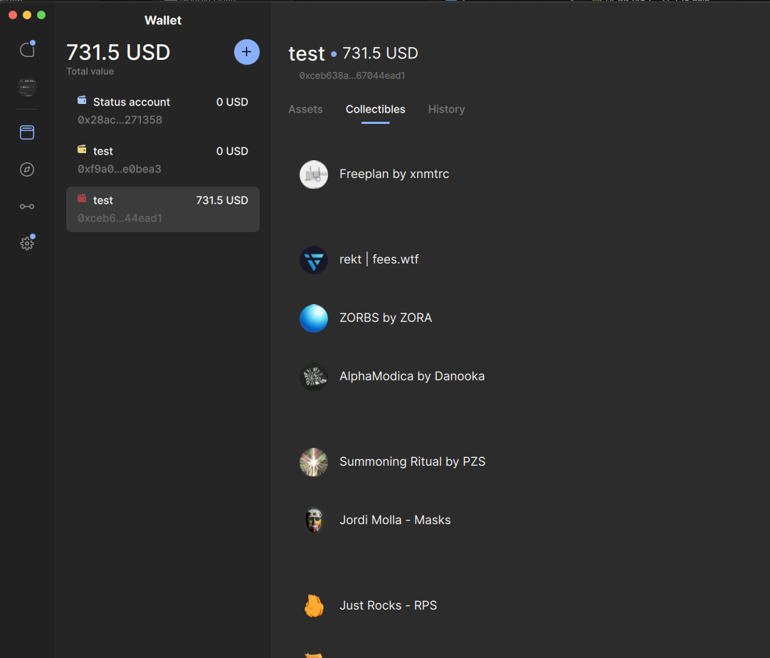The image size is (770, 658).
Task: Open the Browser compass icon
Action: 27,169
